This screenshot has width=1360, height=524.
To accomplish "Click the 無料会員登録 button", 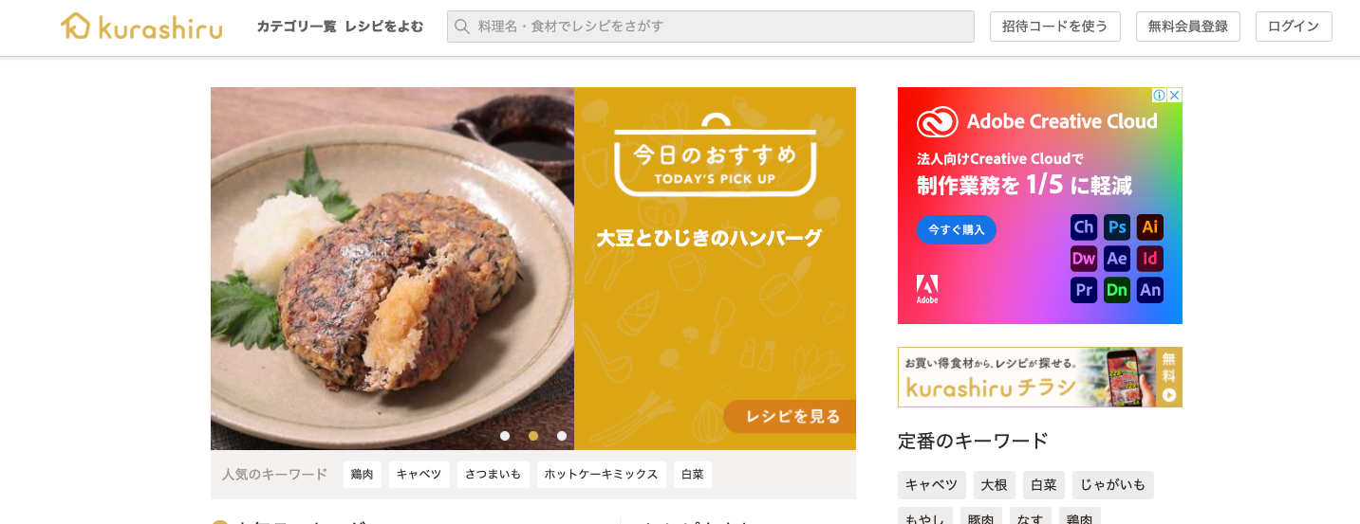I will (x=1188, y=27).
